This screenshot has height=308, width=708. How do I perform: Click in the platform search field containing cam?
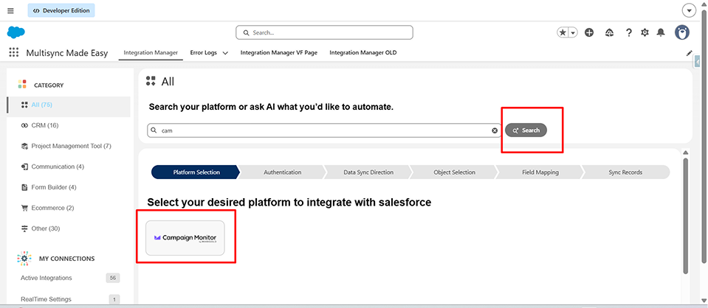tap(324, 130)
